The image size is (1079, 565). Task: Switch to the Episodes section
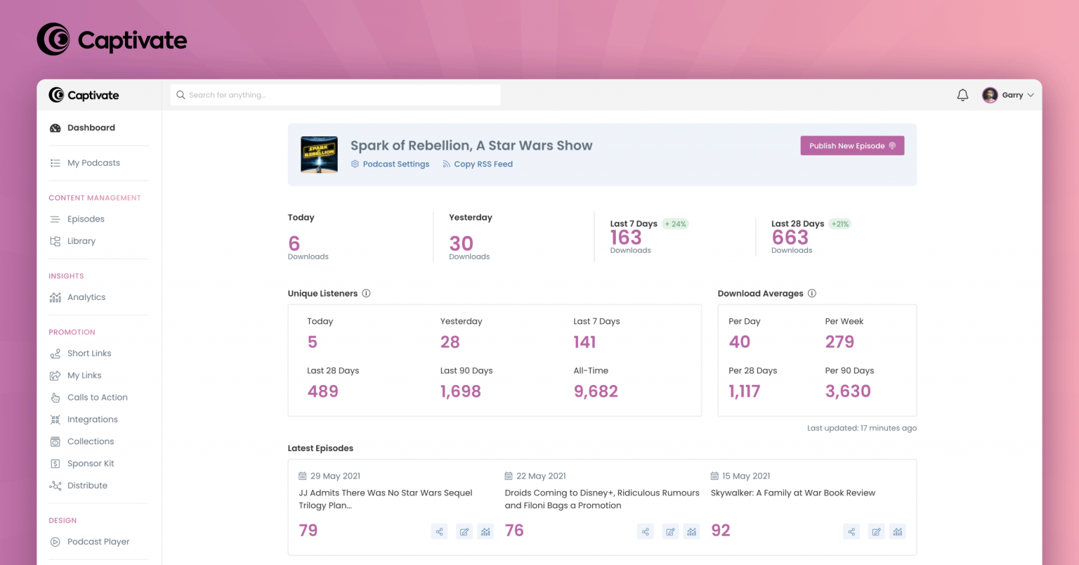coord(85,219)
